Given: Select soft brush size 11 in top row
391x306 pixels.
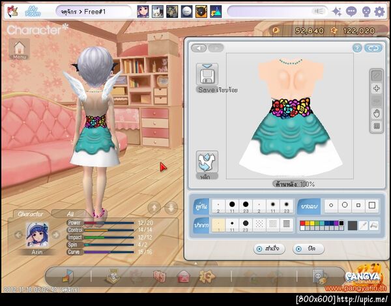Looking at the screenshot, I should (x=273, y=206).
